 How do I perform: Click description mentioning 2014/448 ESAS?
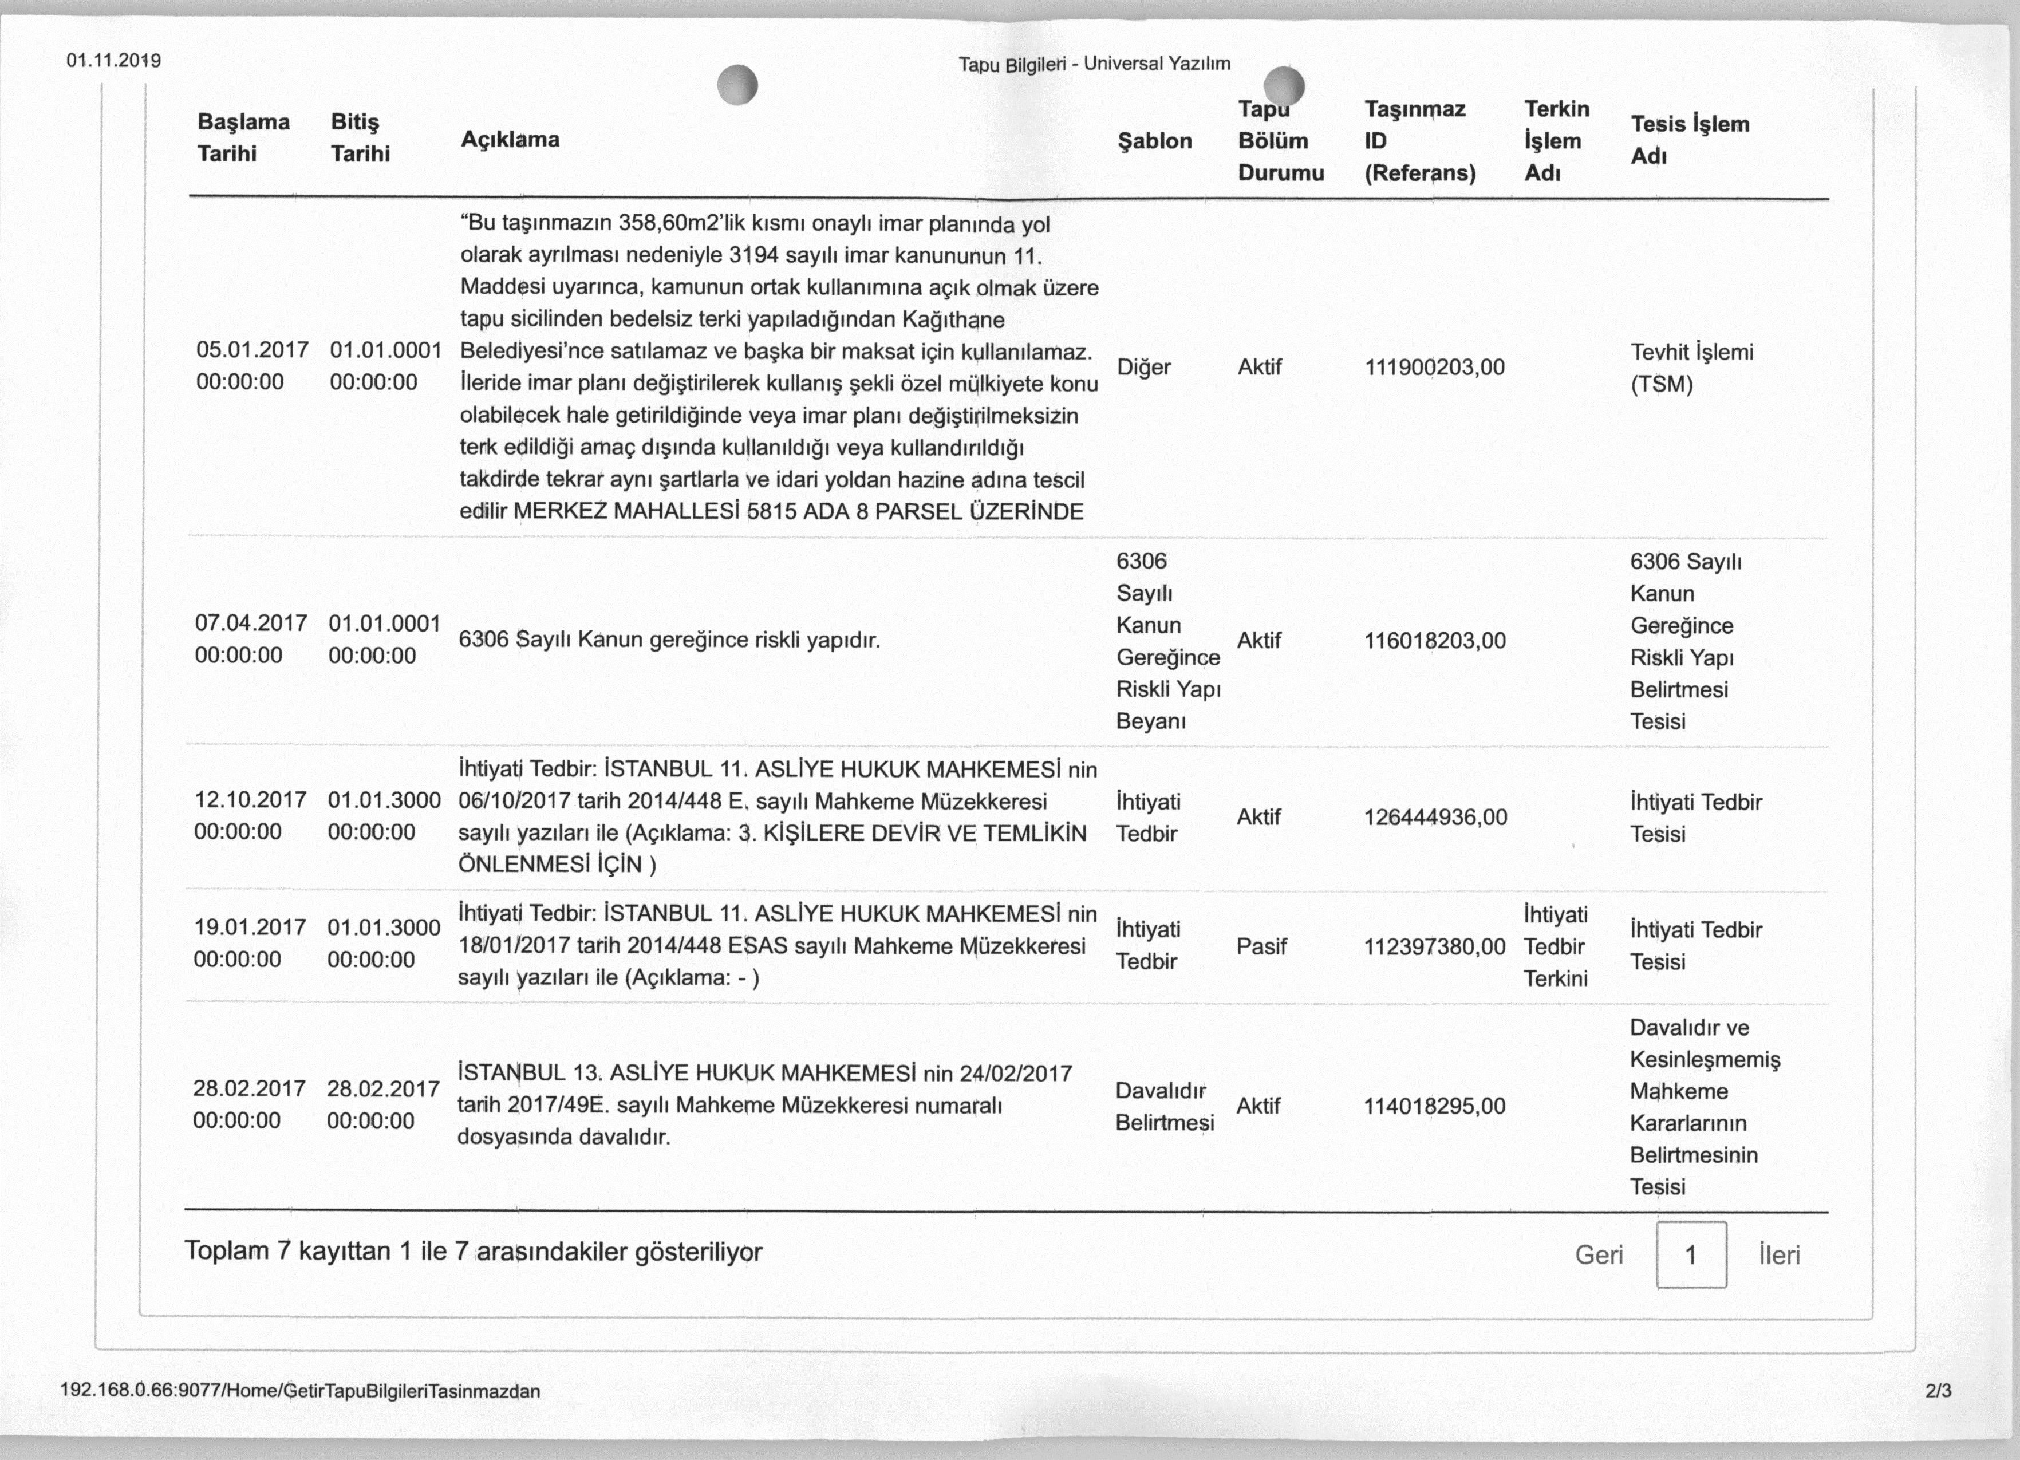778,945
